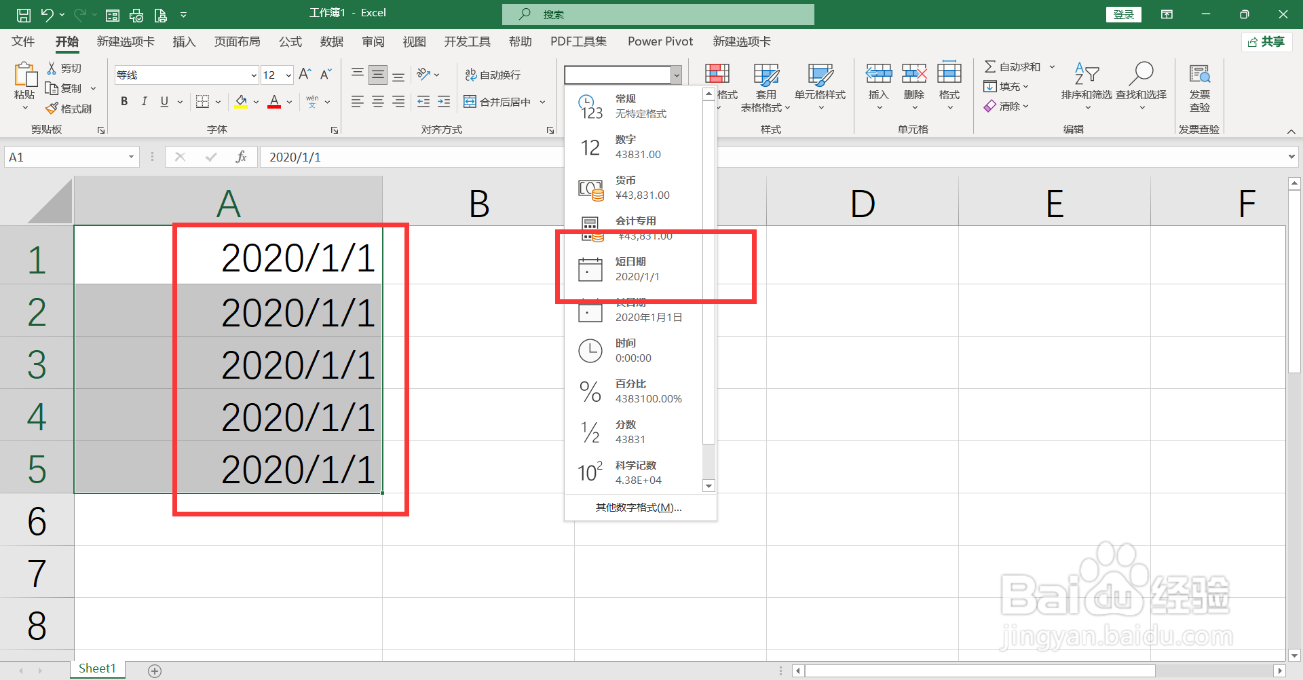The height and width of the screenshot is (680, 1303).
Task: Open number format combo box arrow
Action: point(676,75)
